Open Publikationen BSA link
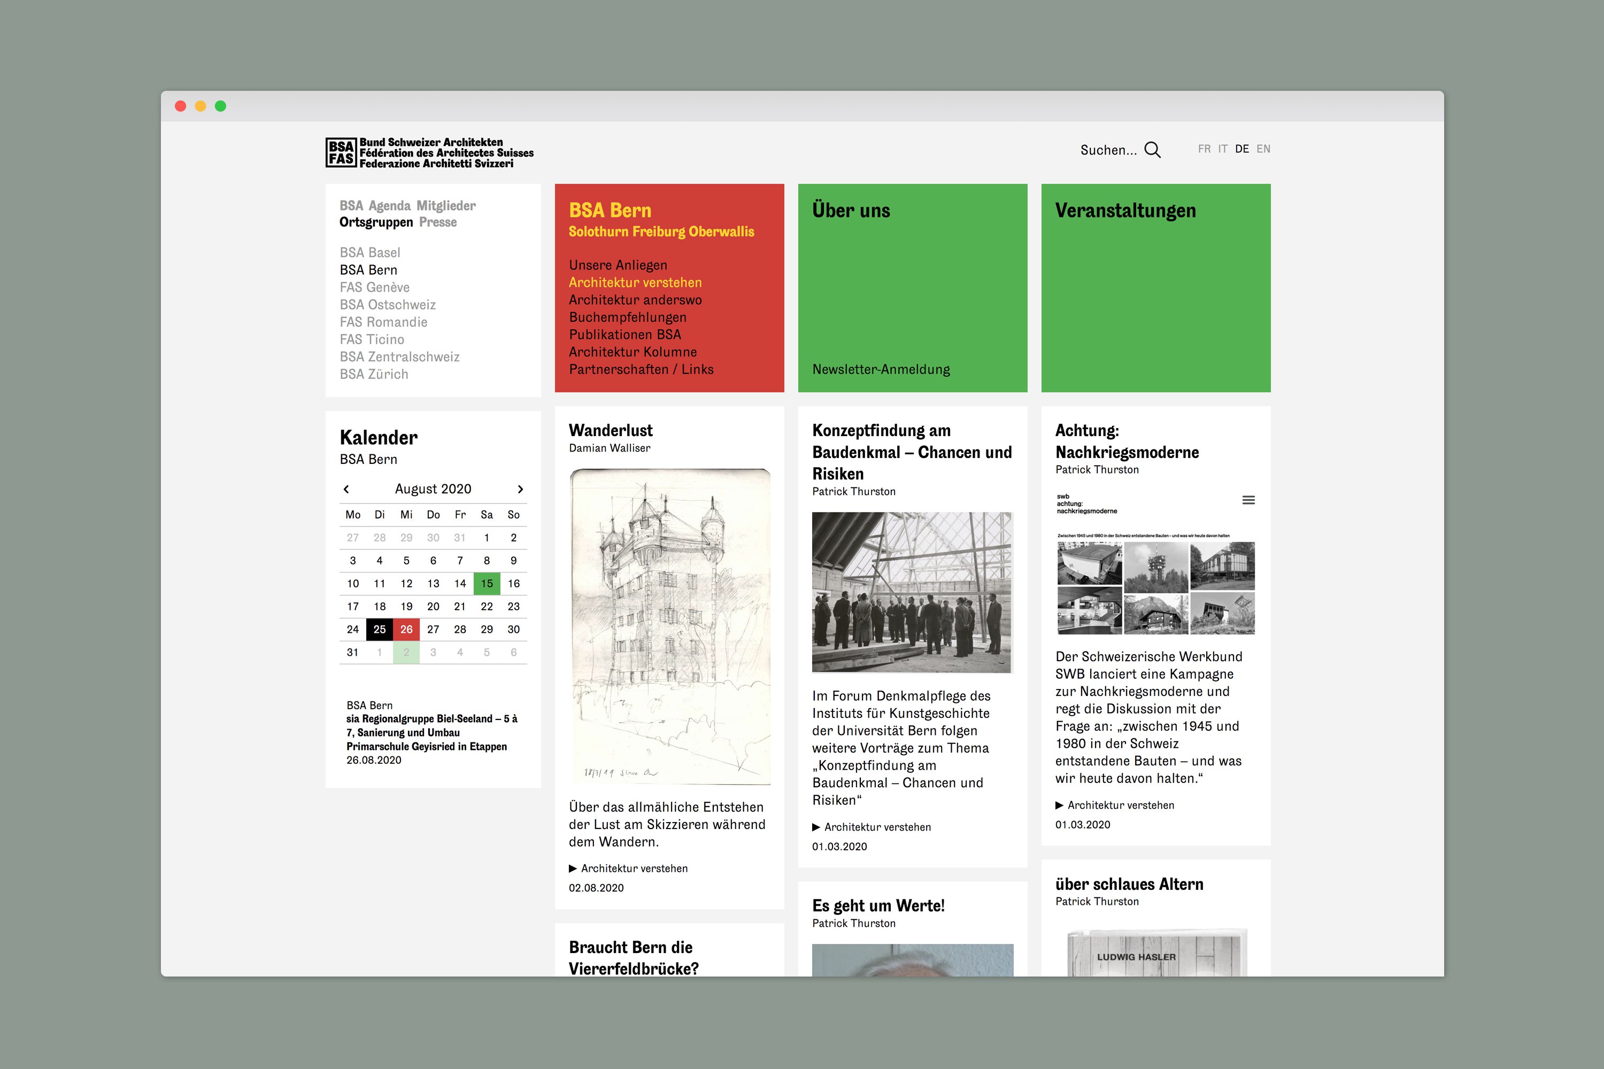Viewport: 1604px width, 1069px height. click(624, 335)
